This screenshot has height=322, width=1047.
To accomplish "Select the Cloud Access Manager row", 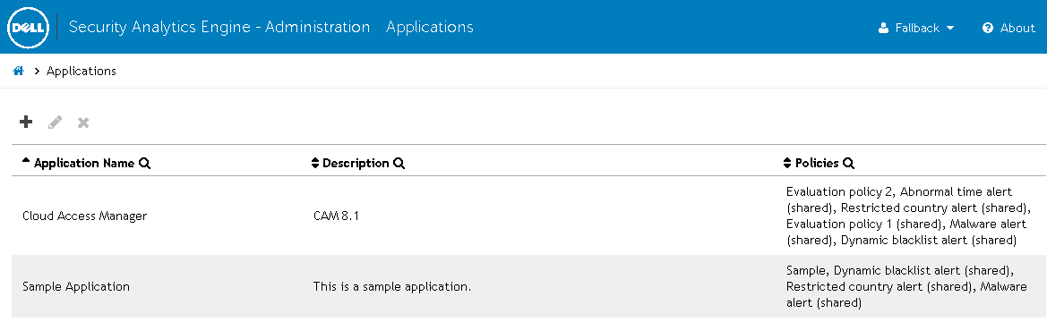I will (528, 216).
